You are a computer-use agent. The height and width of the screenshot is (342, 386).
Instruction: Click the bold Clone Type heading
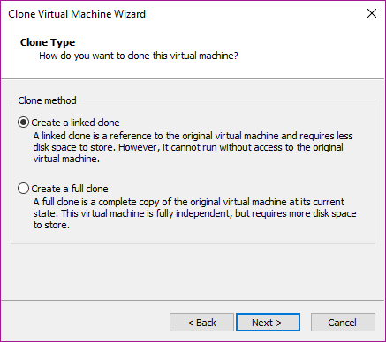coord(48,42)
